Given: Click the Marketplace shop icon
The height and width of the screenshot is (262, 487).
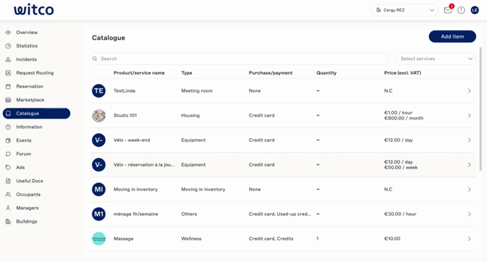Looking at the screenshot, I should [x=8, y=100].
